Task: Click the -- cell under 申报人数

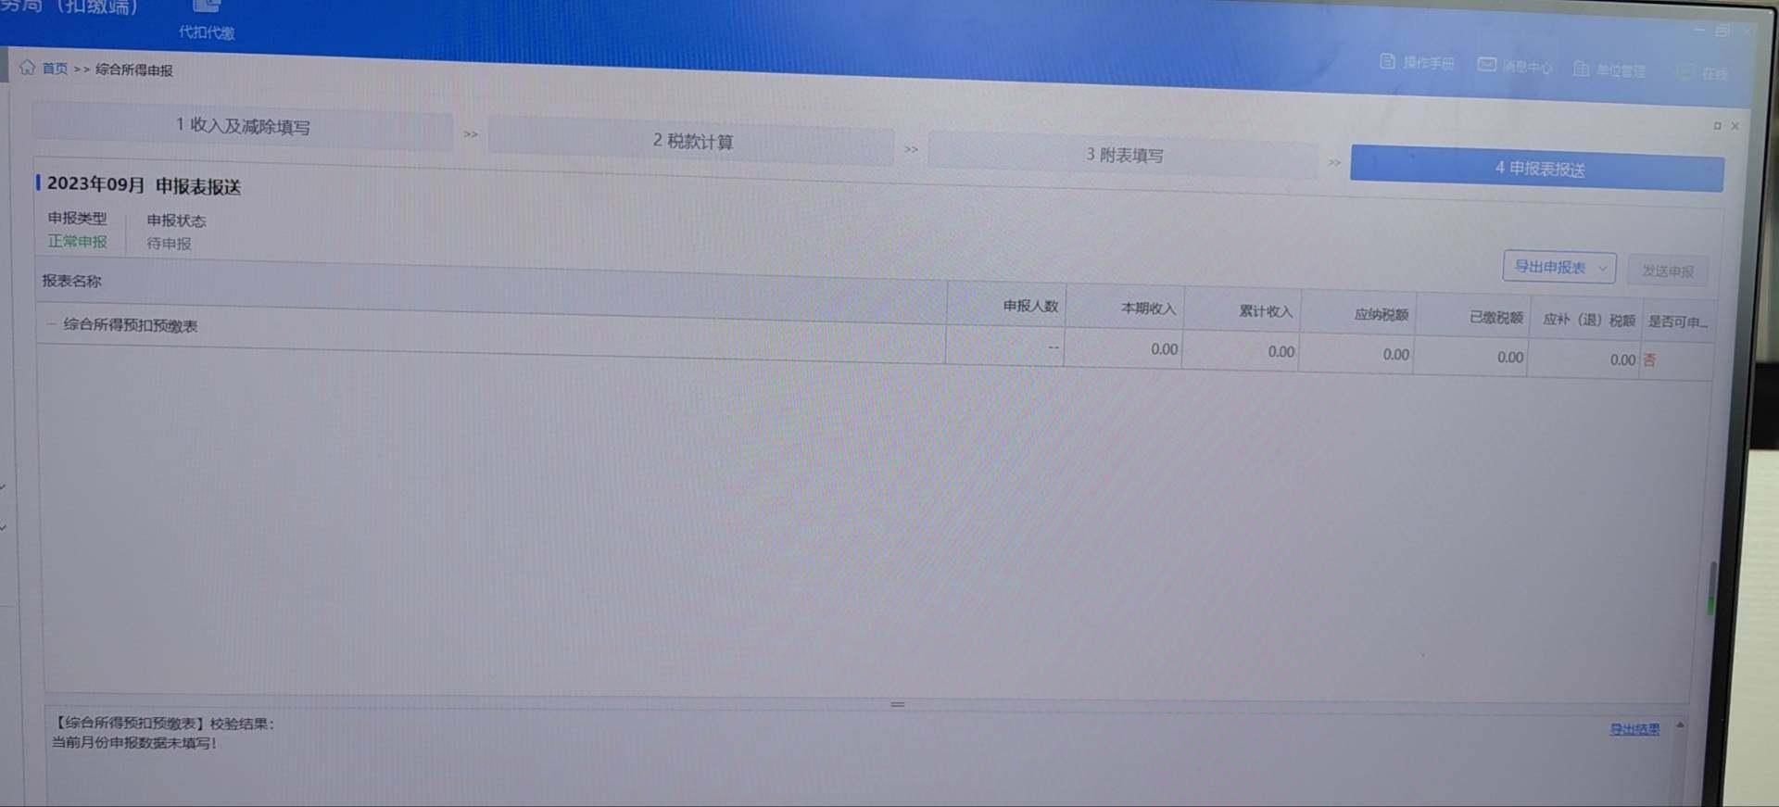Action: tap(1054, 347)
